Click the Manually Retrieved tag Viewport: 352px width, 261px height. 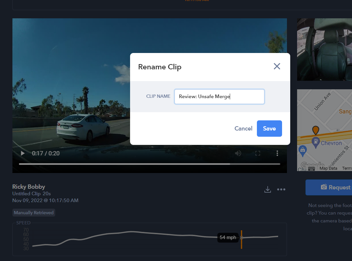(34, 213)
